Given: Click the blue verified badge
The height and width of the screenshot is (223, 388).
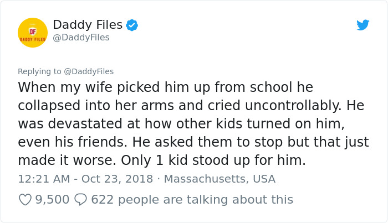Looking at the screenshot, I should (132, 25).
